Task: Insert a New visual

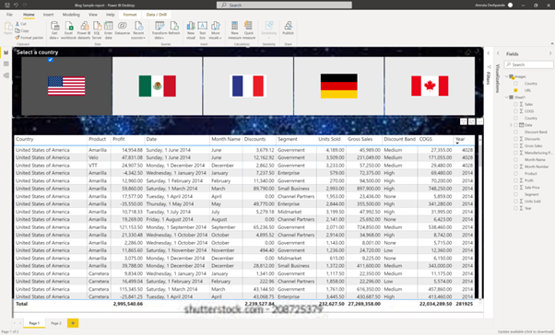Action: pyautogui.click(x=191, y=30)
